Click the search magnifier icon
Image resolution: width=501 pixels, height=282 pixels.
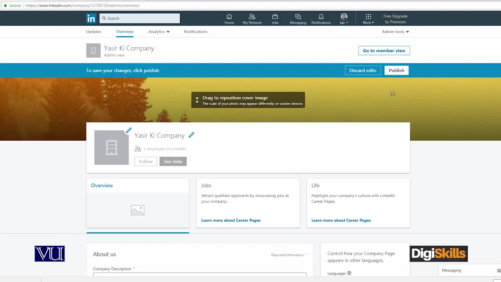click(x=104, y=18)
